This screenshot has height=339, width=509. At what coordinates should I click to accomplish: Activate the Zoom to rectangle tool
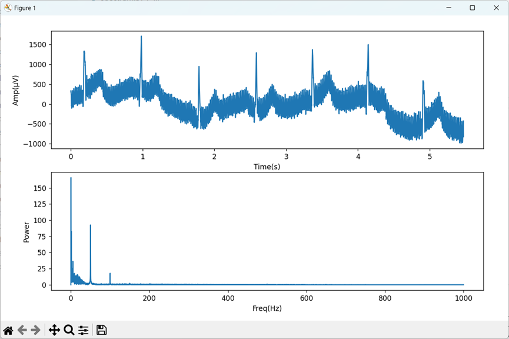pyautogui.click(x=69, y=330)
